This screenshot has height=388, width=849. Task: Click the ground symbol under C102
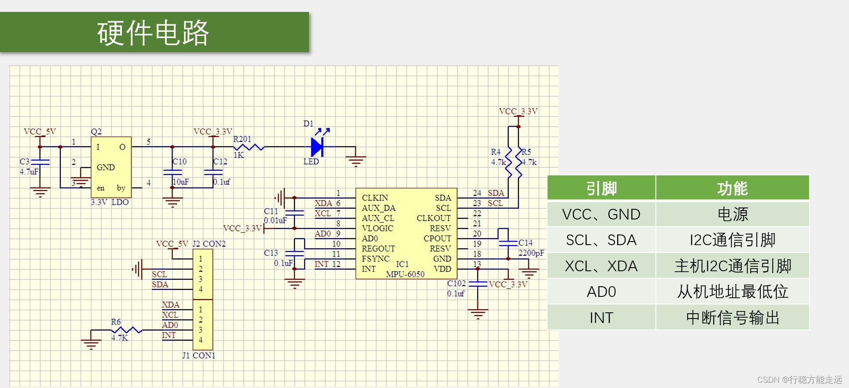[478, 314]
